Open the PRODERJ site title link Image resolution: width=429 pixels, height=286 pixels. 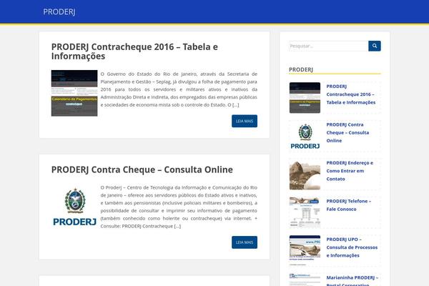pyautogui.click(x=59, y=11)
